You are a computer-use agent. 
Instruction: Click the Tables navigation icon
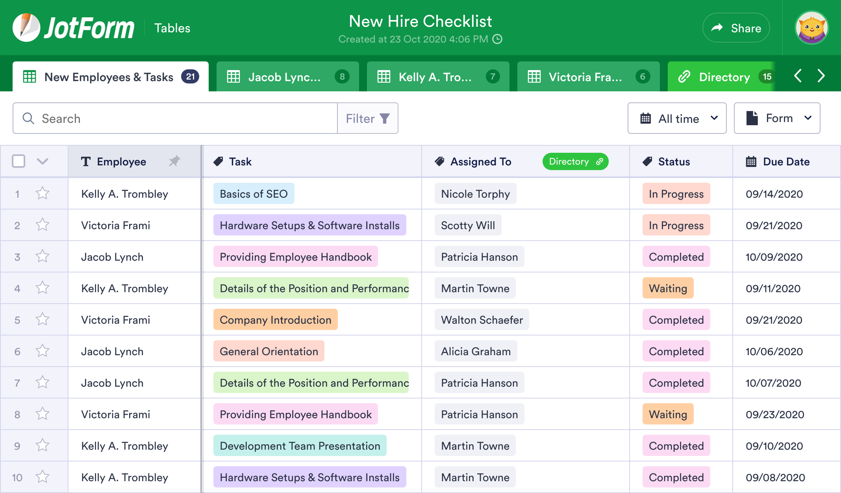(172, 28)
